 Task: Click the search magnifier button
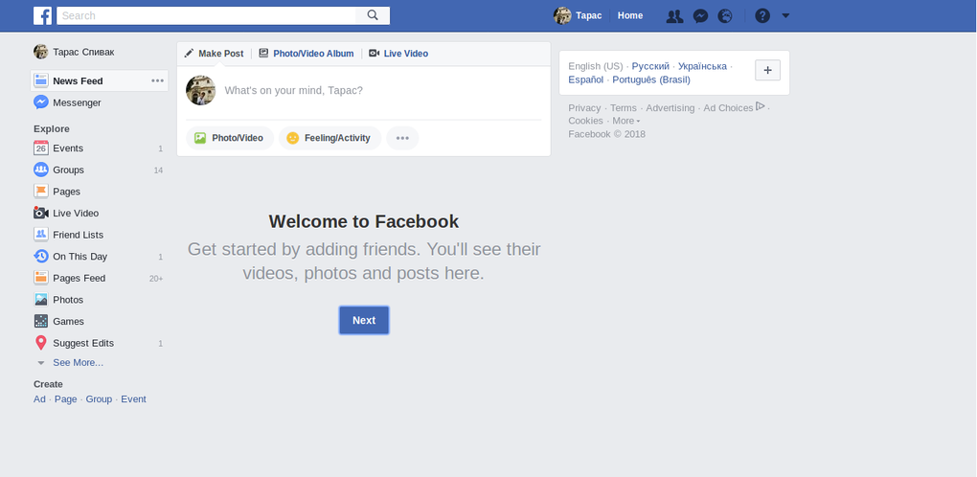click(x=373, y=15)
